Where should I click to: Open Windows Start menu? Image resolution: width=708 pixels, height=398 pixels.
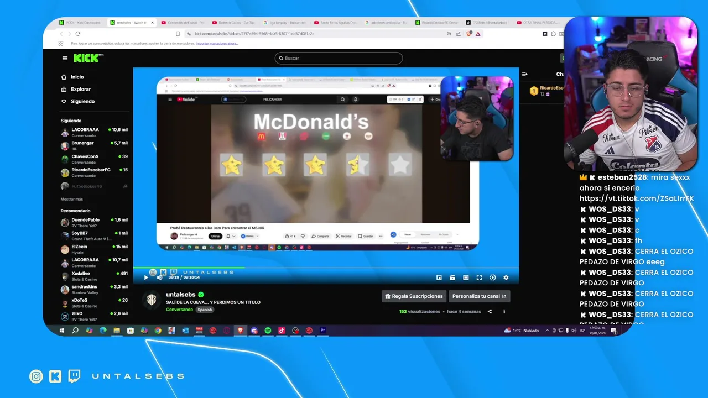point(61,331)
